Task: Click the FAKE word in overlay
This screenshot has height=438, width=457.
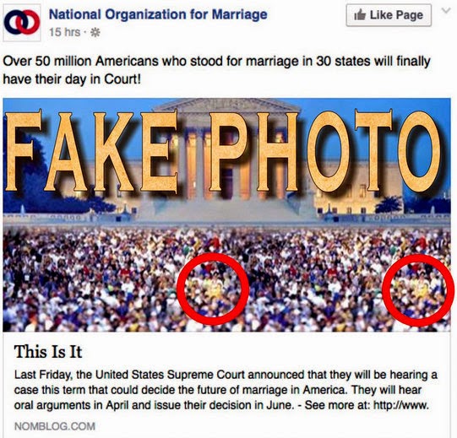Action: [93, 151]
